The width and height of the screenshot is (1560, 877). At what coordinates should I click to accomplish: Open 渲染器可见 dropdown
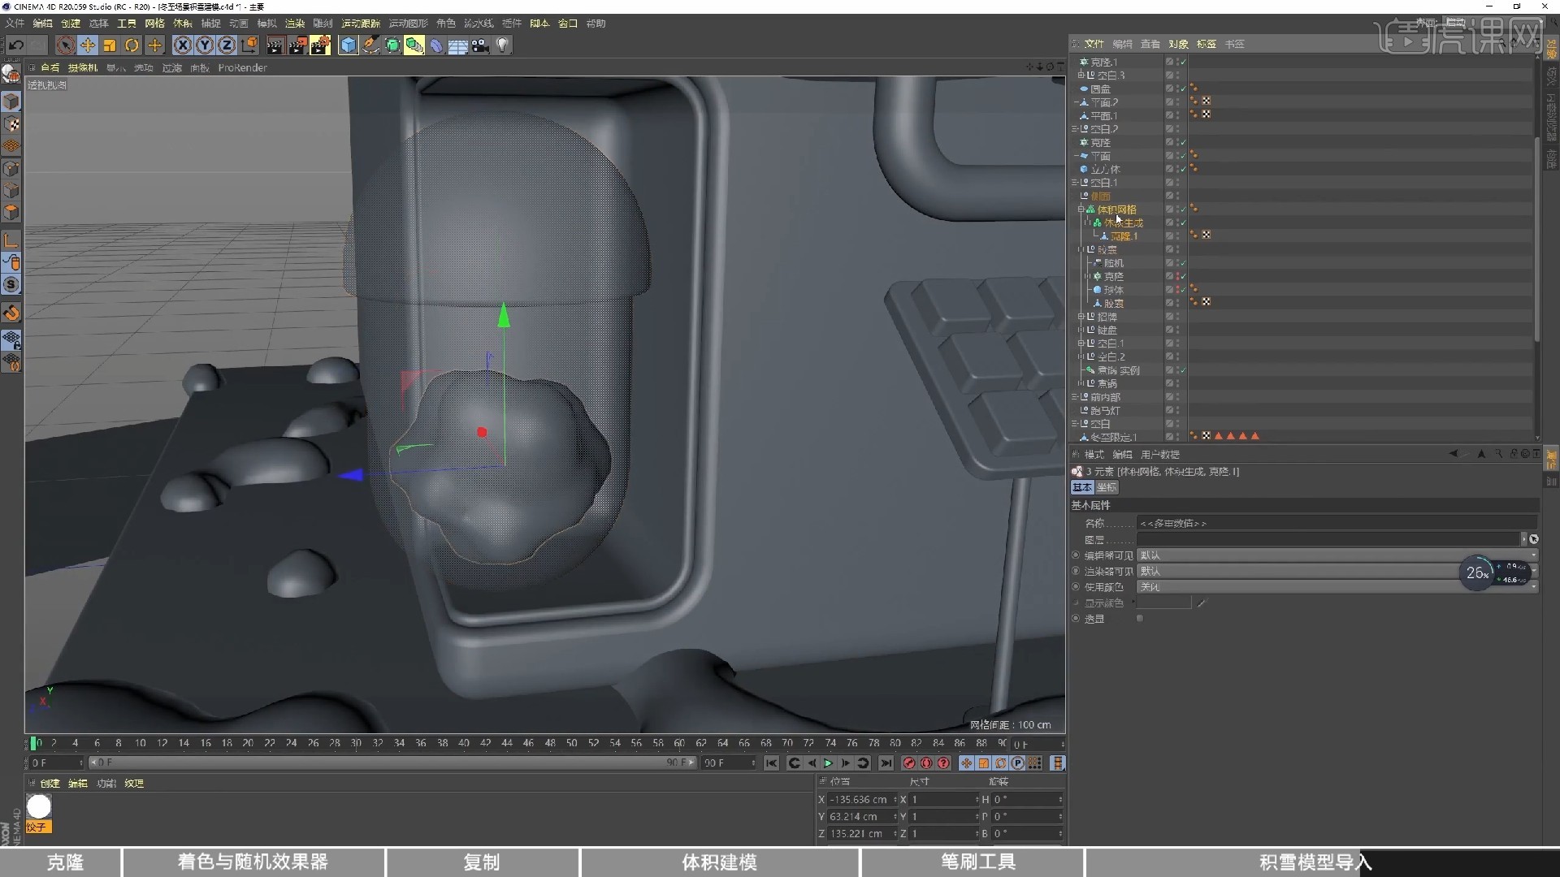1337,571
